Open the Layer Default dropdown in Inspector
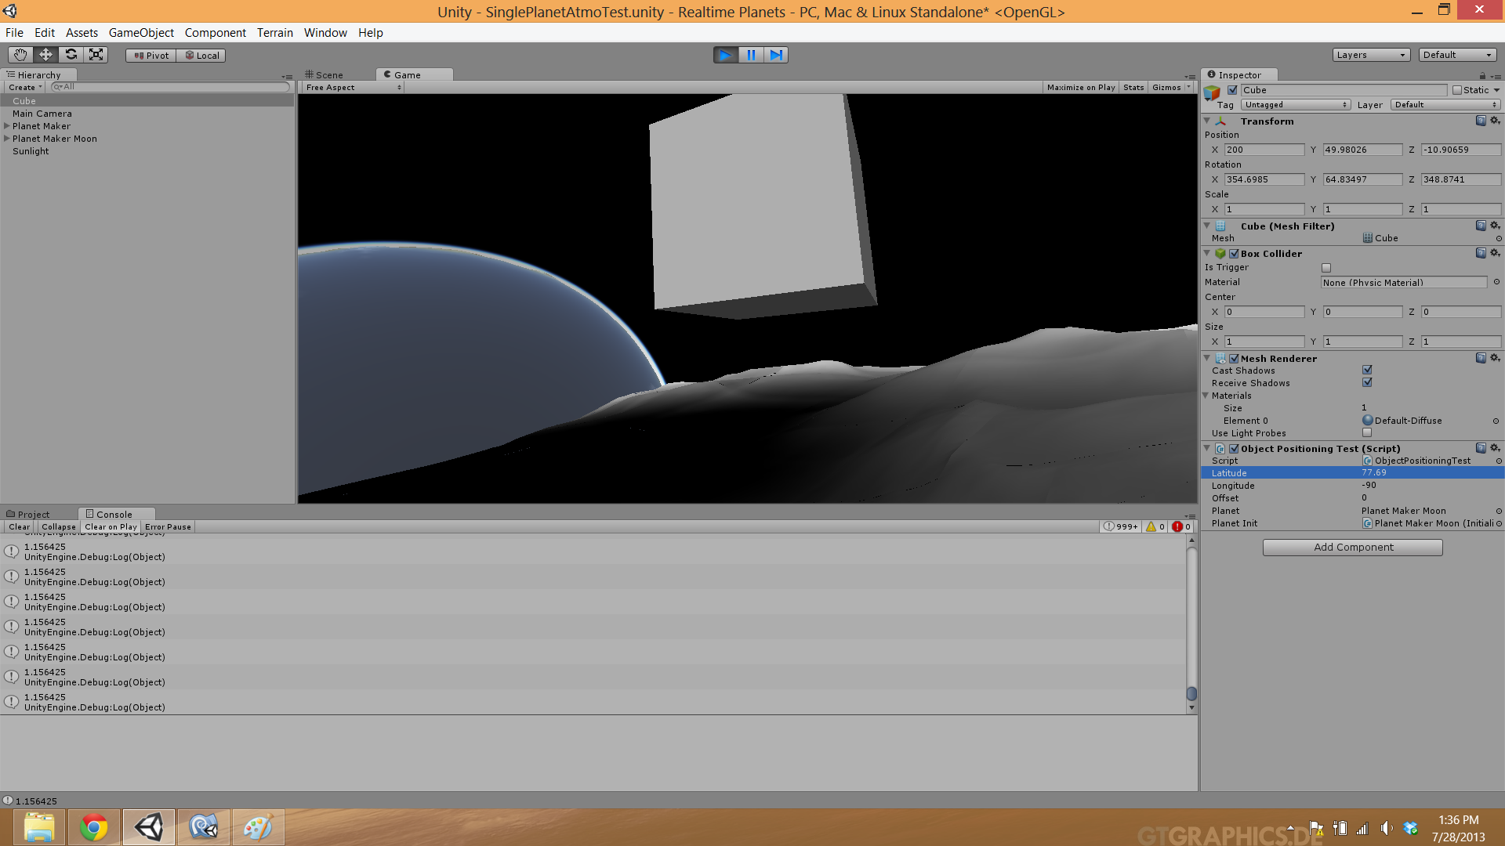1505x846 pixels. click(1445, 105)
